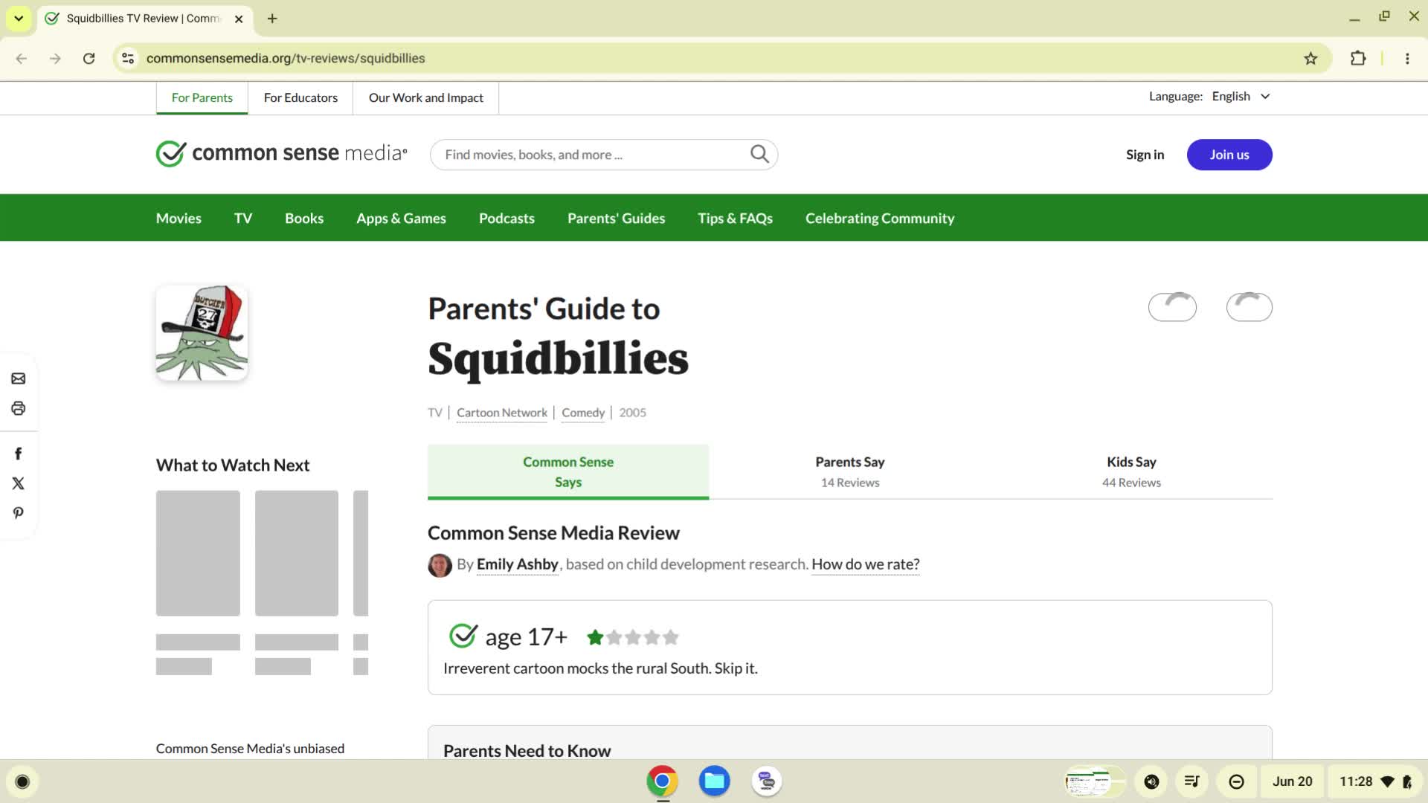View site information icon in address bar
Screen dimensions: 1428x803
point(128,58)
